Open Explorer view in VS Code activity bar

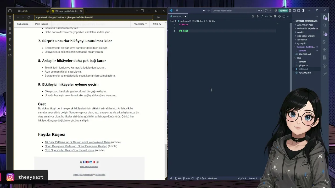tap(325, 17)
